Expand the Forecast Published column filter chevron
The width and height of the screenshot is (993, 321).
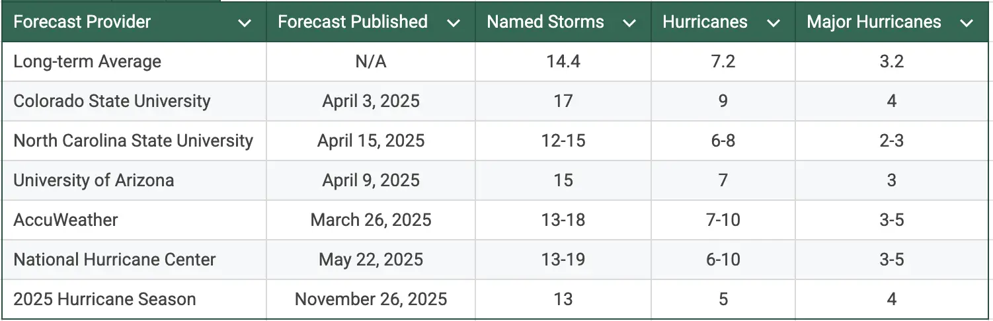pos(453,23)
